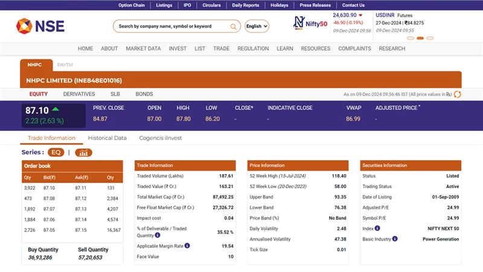This screenshot has width=483, height=272.
Task: Select the EQ series pill
Action: coord(56,152)
